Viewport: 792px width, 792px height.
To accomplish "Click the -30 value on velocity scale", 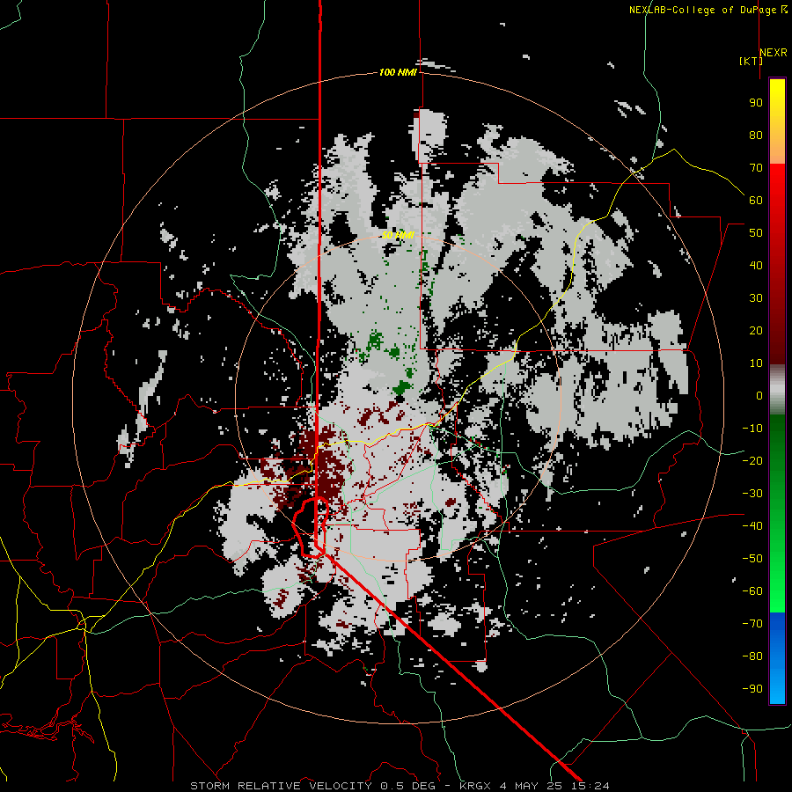I will pyautogui.click(x=752, y=494).
